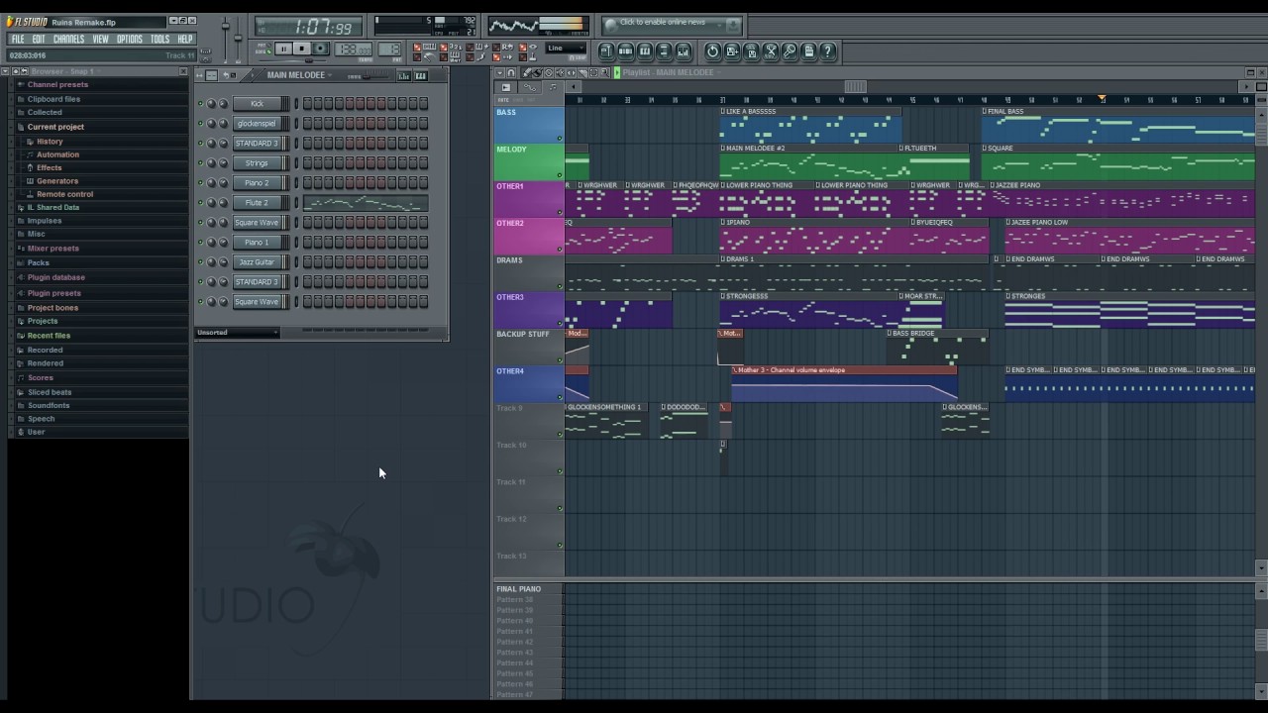This screenshot has width=1268, height=713.
Task: Open playlist options menu arrow
Action: [500, 73]
